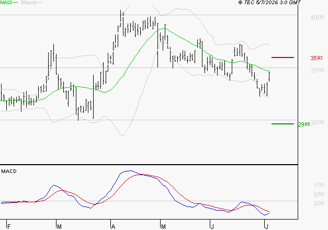Click the last J month axis label

pos(266,226)
